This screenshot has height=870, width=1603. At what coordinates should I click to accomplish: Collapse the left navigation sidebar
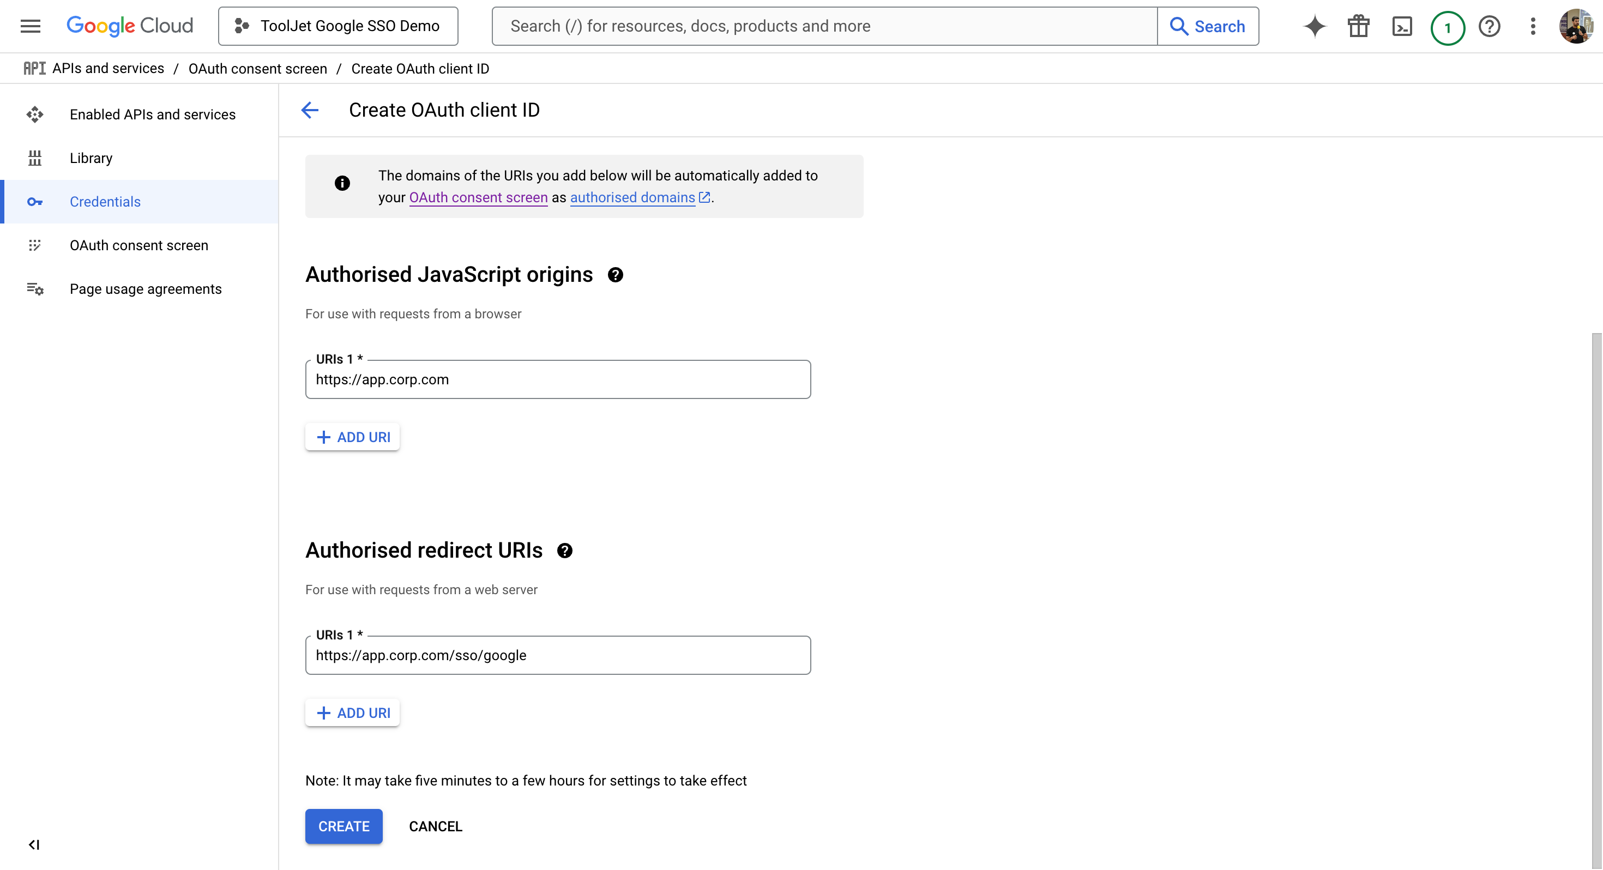[x=34, y=844]
